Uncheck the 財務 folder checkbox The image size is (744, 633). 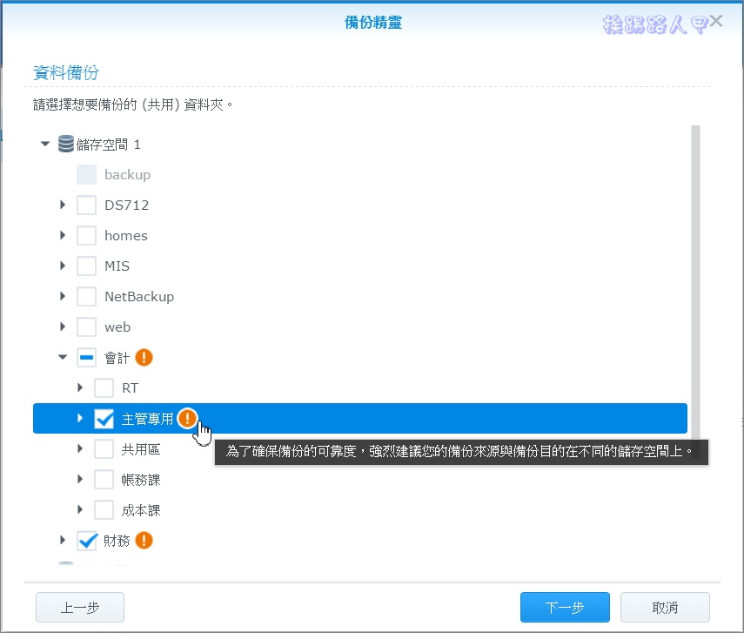(86, 541)
